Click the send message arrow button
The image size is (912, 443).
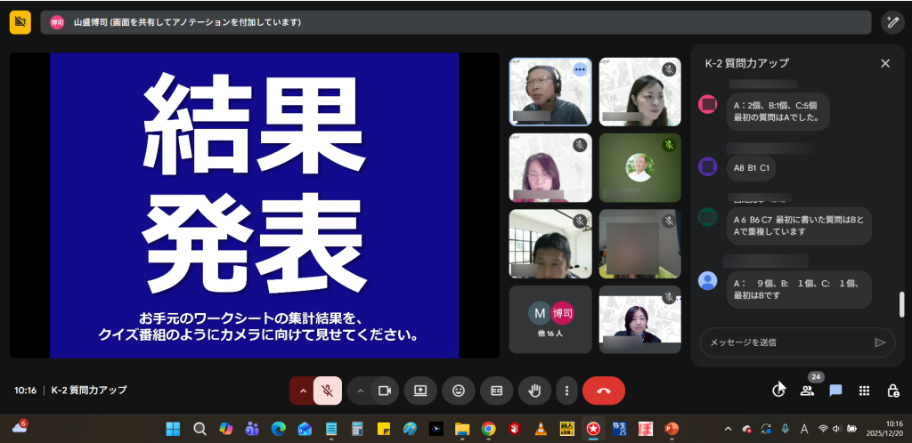(x=880, y=342)
